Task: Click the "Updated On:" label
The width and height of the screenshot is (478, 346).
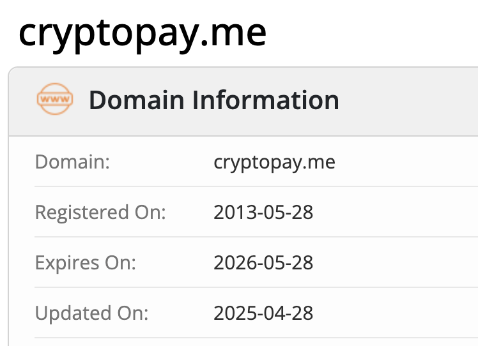Action: pyautogui.click(x=91, y=313)
